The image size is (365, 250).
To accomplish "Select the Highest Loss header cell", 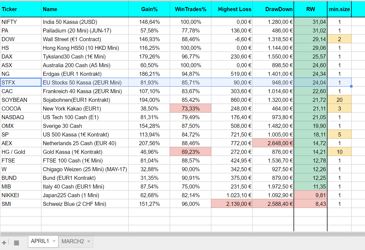I will (232, 9).
